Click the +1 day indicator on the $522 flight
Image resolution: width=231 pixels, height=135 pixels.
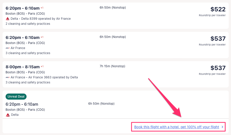click(42, 8)
